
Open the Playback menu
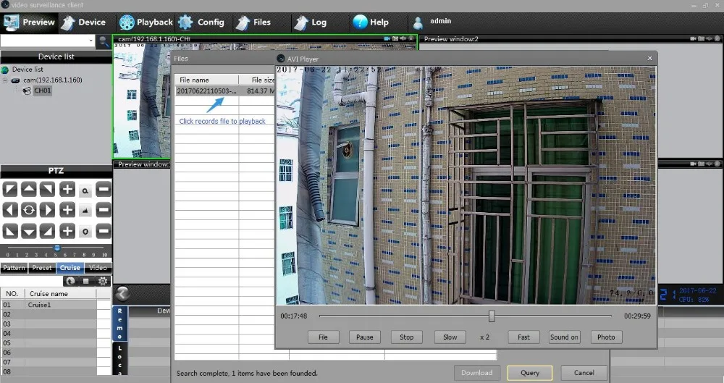coord(146,22)
